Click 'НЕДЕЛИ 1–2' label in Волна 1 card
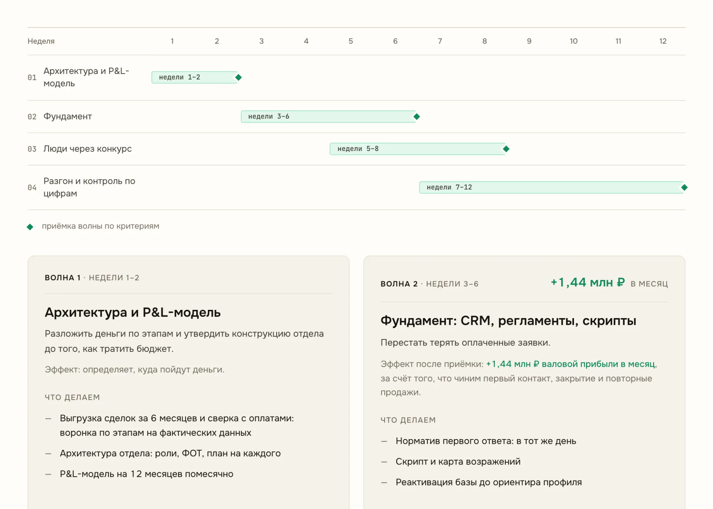 pos(114,278)
